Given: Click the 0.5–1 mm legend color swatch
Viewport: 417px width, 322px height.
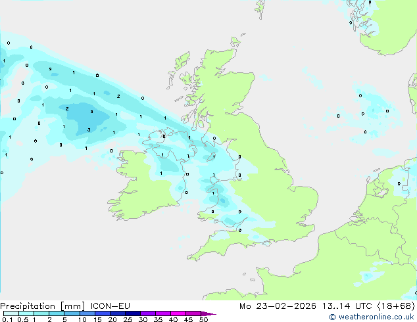Looking at the screenshot, I should 26,313.
